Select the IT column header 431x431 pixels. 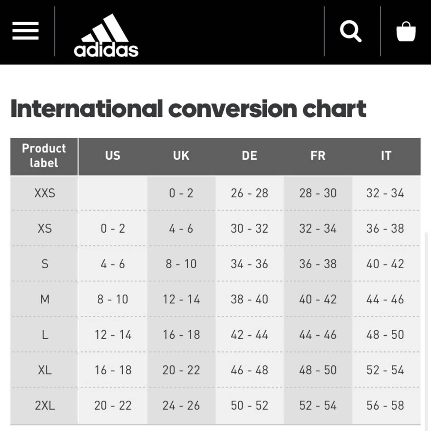[386, 156]
